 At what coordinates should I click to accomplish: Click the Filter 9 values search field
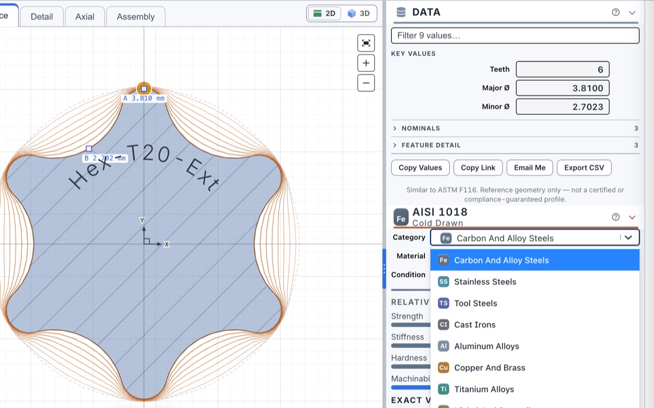click(x=515, y=35)
